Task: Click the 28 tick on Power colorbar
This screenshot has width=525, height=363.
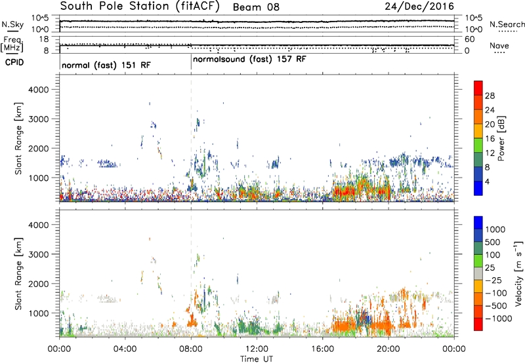Action: tap(490, 96)
